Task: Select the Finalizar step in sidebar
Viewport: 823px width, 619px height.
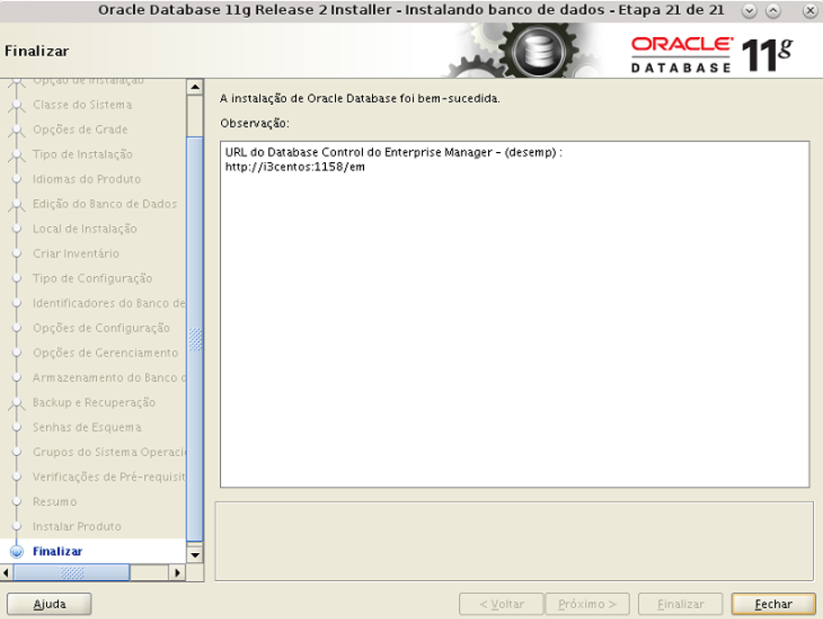Action: pyautogui.click(x=58, y=551)
